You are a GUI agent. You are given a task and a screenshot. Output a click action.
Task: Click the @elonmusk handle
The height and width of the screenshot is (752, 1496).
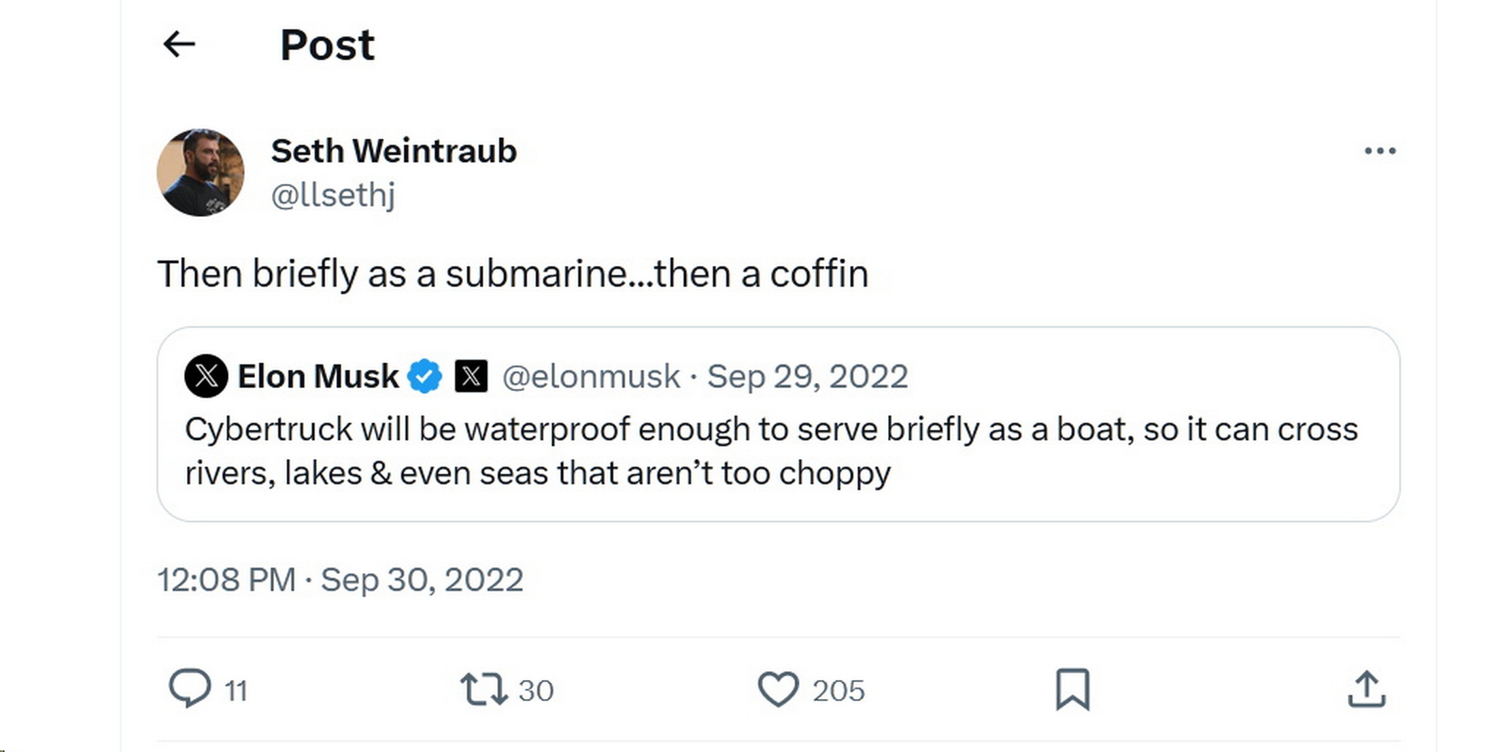click(x=591, y=376)
